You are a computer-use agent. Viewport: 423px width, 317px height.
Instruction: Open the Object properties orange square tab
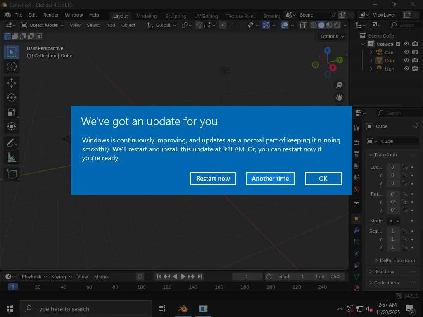click(356, 219)
